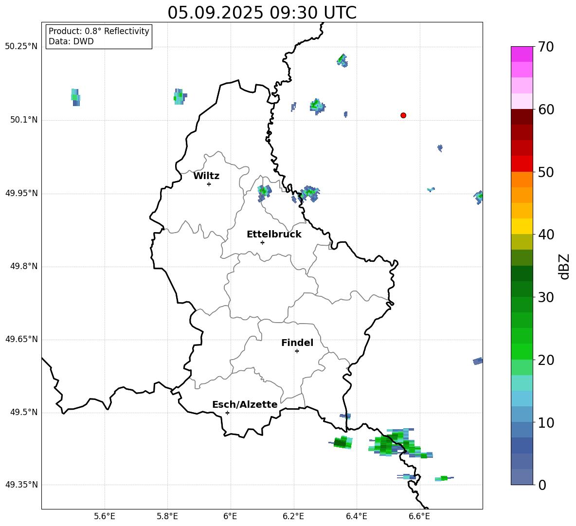Select the Findel city label
This screenshot has height=526, width=576.
(297, 343)
